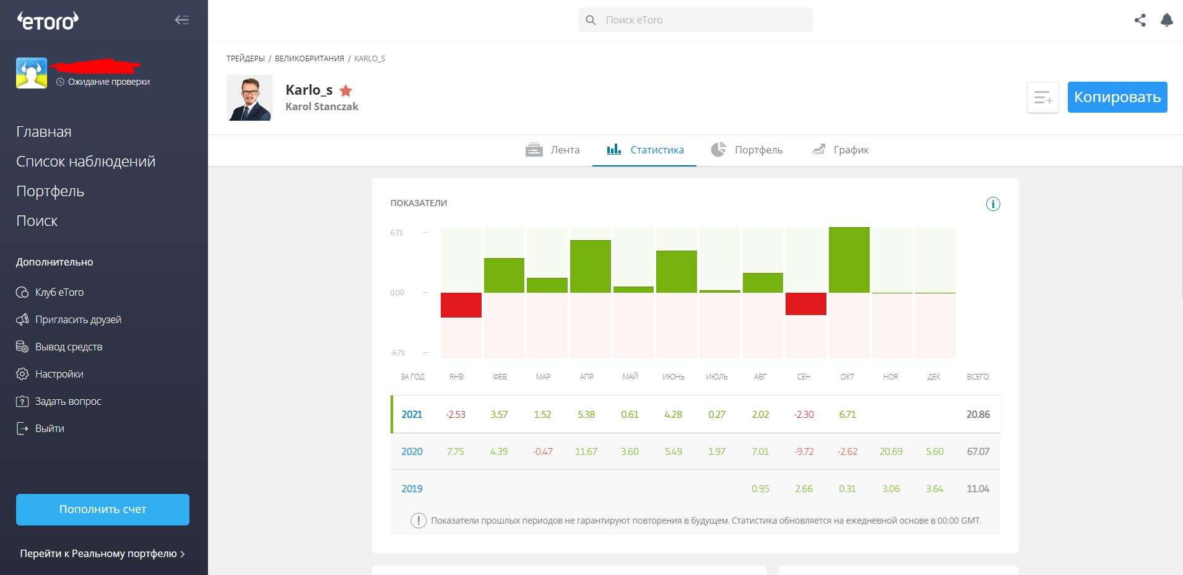Click 2021 total value 20.86

coord(978,414)
